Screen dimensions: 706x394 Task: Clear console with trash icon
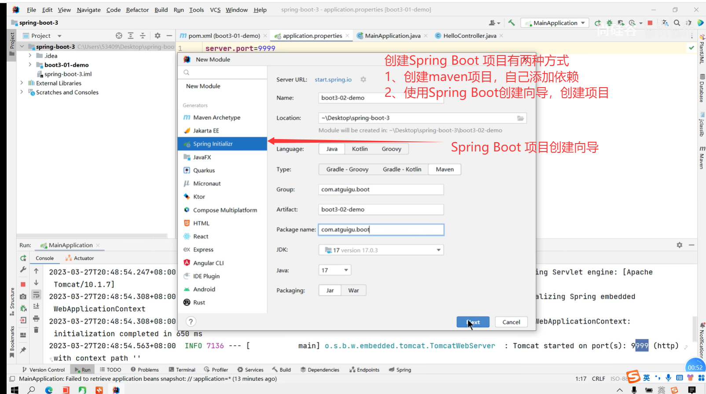pos(36,330)
